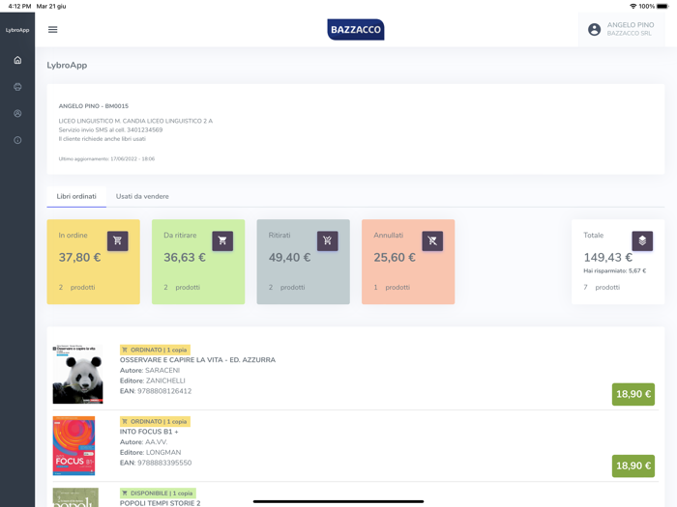Viewport: 677px width, 507px height.
Task: Click the Servizio invio SMS line
Action: (x=110, y=129)
